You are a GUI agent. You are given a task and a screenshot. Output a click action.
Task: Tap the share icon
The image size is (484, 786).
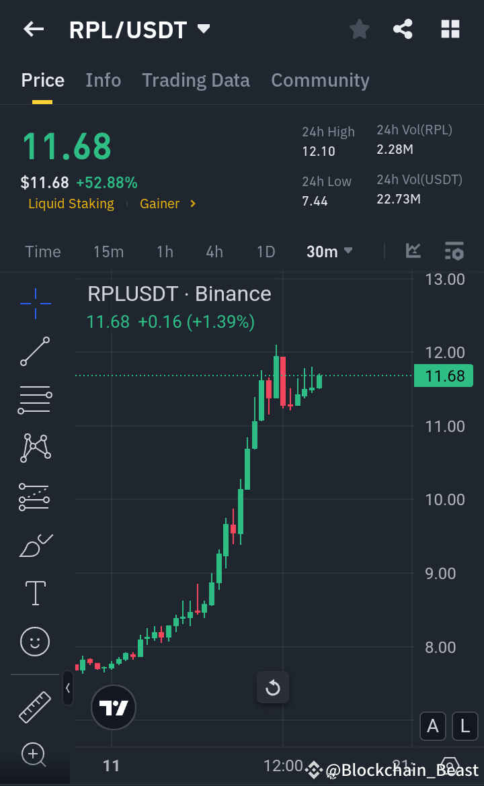pyautogui.click(x=403, y=29)
